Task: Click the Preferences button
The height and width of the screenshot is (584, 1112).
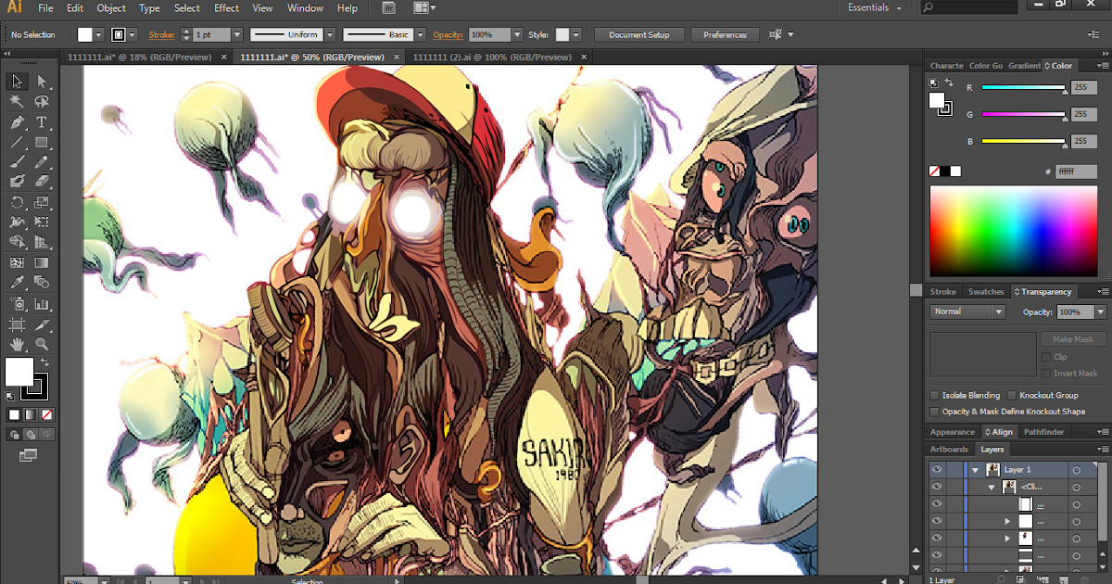Action: pos(725,35)
